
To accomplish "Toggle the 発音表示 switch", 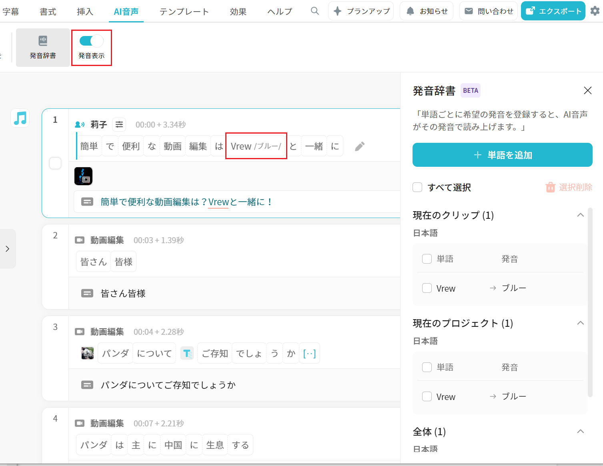I will click(91, 41).
